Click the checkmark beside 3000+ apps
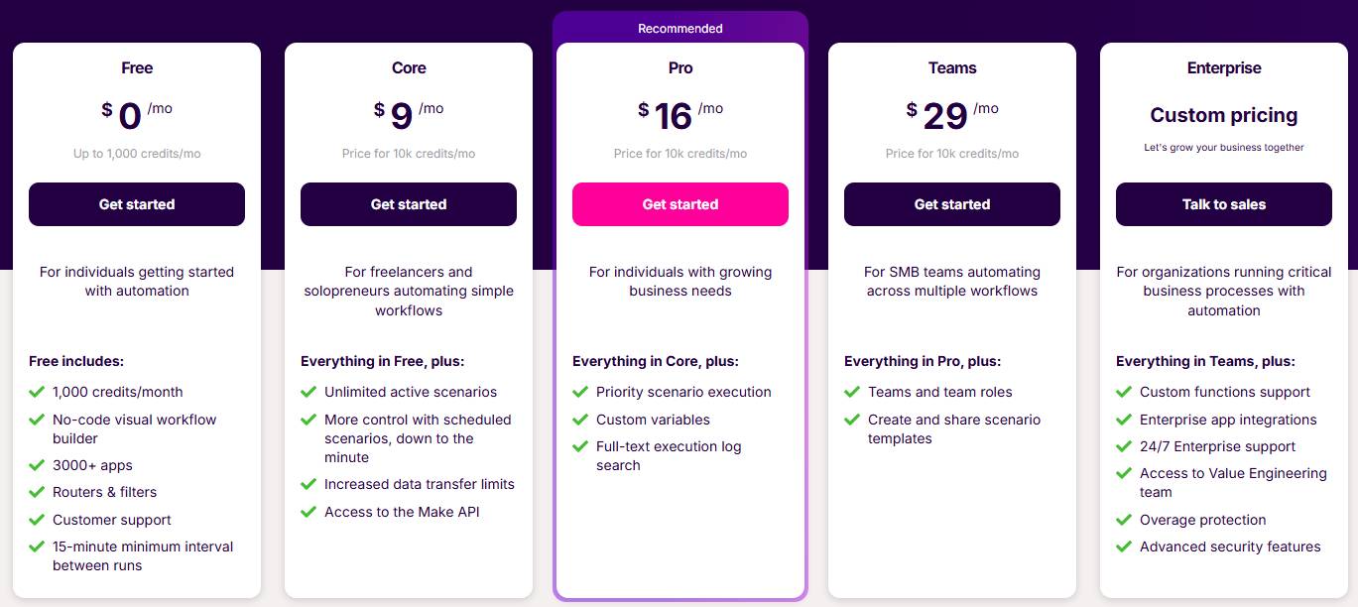 tap(37, 465)
